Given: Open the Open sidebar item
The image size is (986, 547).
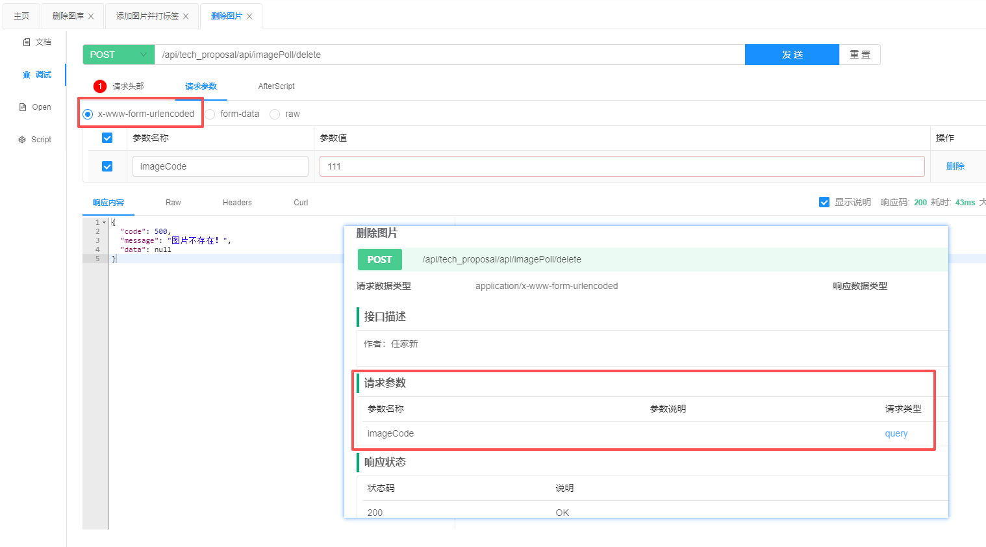Looking at the screenshot, I should coord(35,107).
